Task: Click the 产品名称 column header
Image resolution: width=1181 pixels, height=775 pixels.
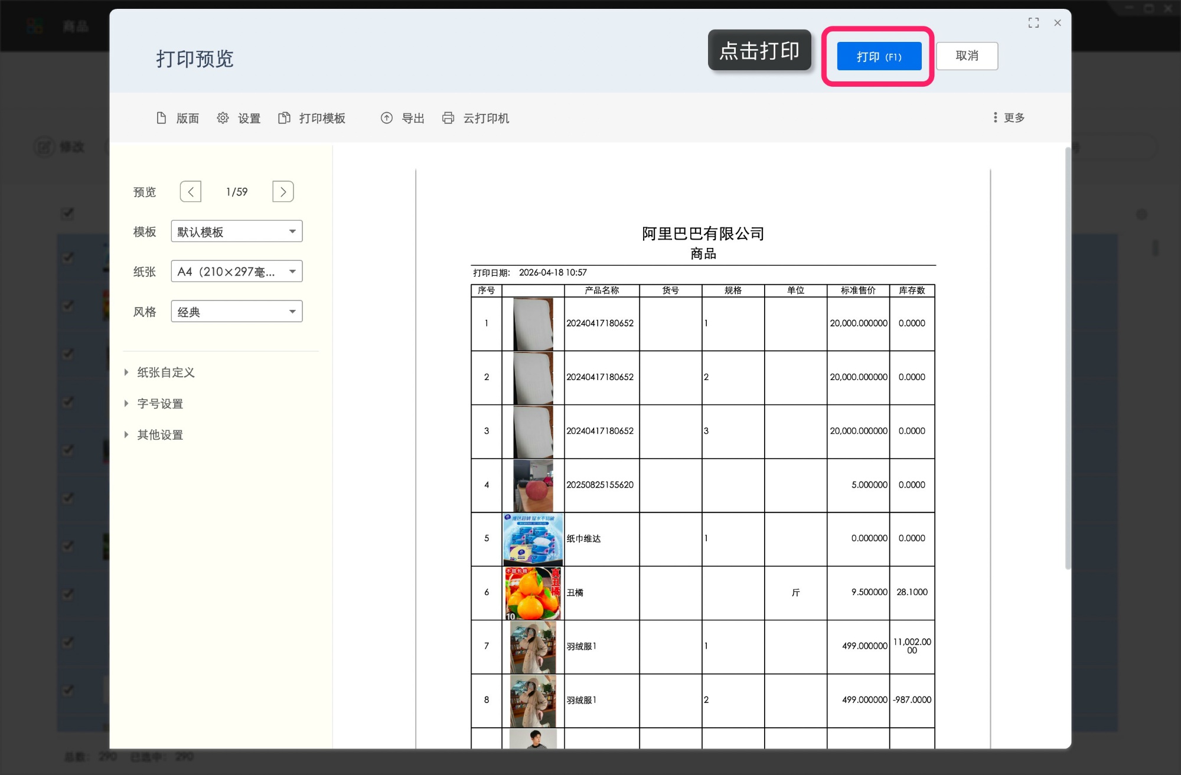Action: pos(602,290)
